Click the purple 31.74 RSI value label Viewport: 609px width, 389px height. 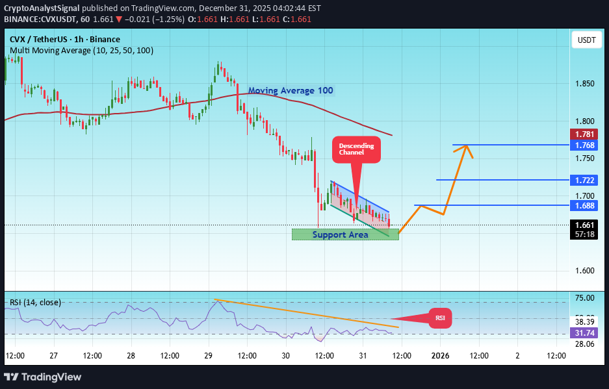[583, 333]
